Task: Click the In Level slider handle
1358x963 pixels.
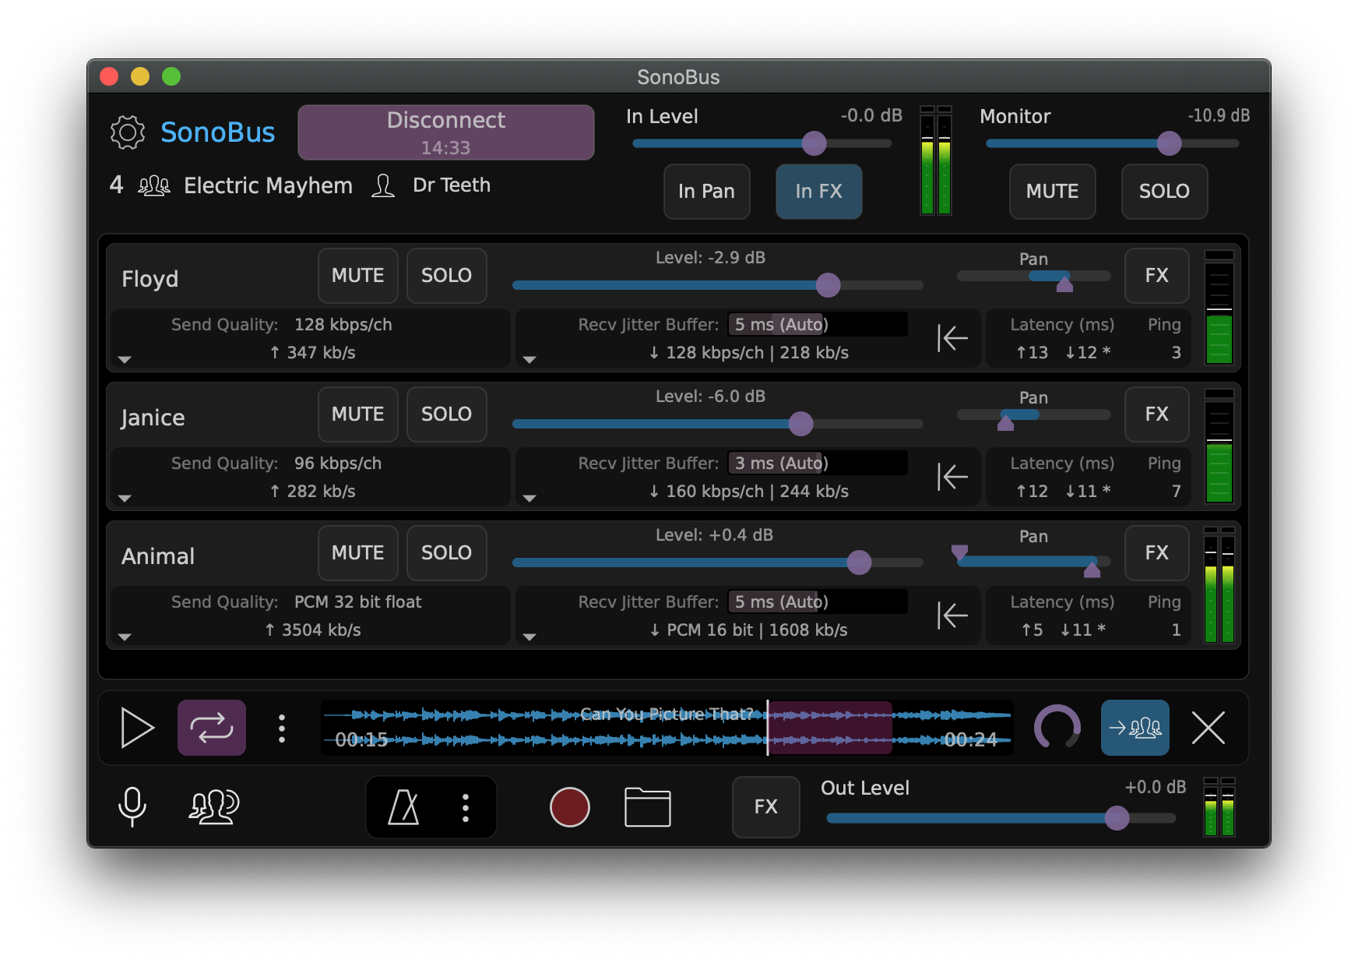Action: [814, 143]
